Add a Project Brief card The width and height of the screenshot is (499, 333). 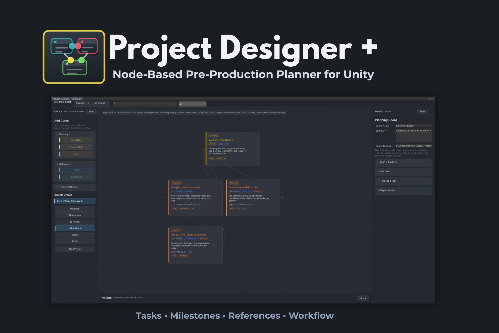(x=76, y=147)
